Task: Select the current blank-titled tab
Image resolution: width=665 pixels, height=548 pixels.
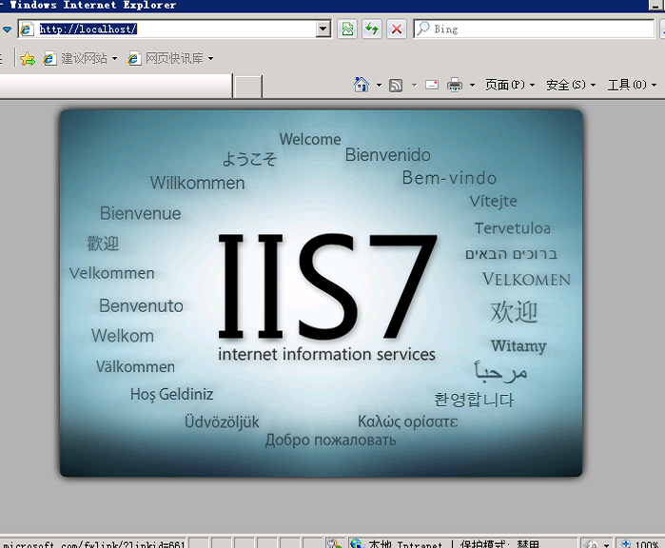Action: (115, 87)
